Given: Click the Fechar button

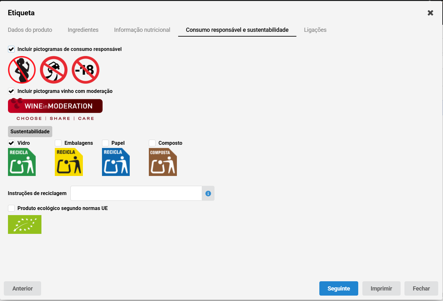Looking at the screenshot, I should click(421, 289).
